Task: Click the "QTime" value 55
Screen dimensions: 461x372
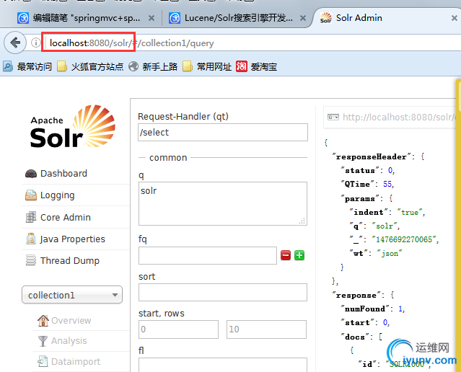Action: click(387, 185)
